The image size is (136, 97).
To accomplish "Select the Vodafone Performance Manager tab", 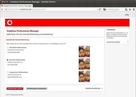I will tap(17, 6).
